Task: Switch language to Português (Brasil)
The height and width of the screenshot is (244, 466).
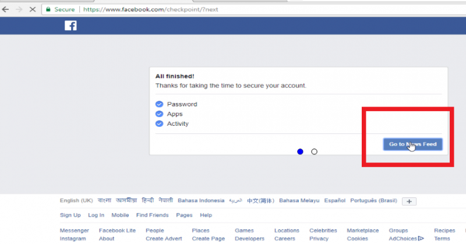Action: coord(373,200)
